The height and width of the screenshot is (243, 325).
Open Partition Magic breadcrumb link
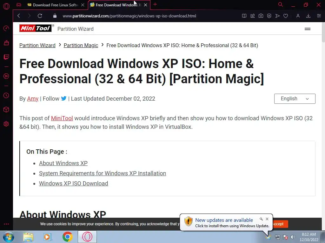(81, 45)
